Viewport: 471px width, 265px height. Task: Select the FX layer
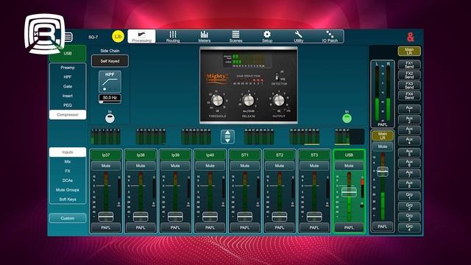[68, 171]
